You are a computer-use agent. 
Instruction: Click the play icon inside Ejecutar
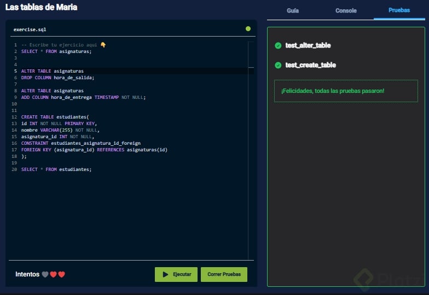point(165,274)
